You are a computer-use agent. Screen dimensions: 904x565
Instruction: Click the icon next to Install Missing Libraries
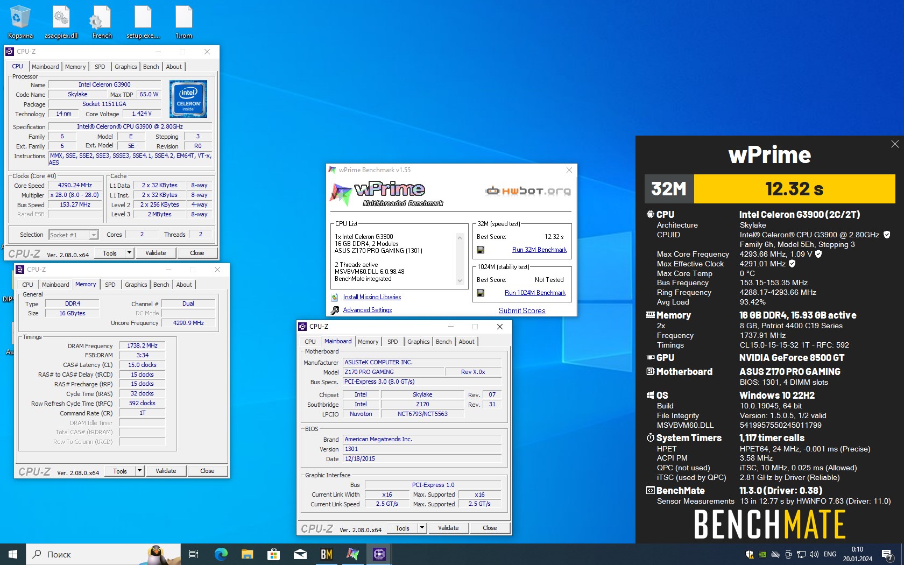[x=335, y=297]
